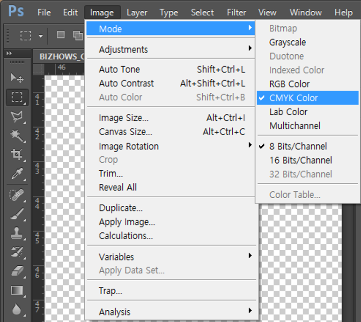Screen dimensions: 361x322
Task: Switch to Grayscale mode
Action: (308, 42)
